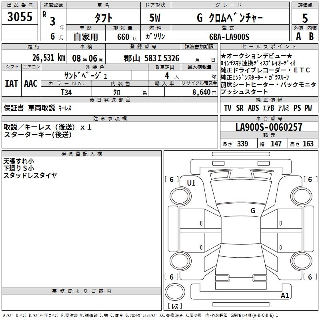Click the mileage value 26,531 km
Image resolution: width=320 pixels, height=320 pixels.
pos(48,58)
